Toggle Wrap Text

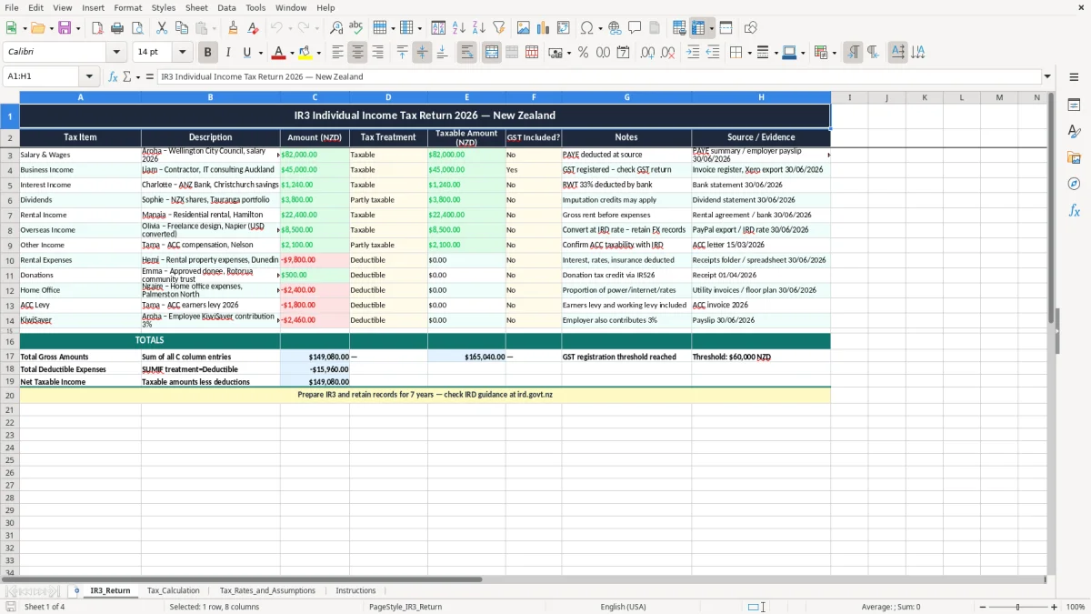pos(467,53)
